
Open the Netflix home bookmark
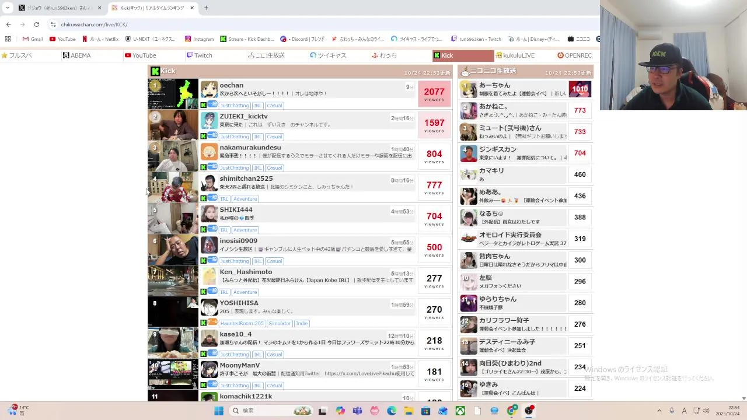pyautogui.click(x=100, y=39)
